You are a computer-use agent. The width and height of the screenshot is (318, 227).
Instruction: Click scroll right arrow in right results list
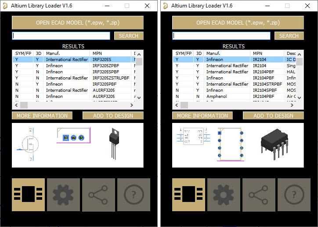[x=292, y=105]
